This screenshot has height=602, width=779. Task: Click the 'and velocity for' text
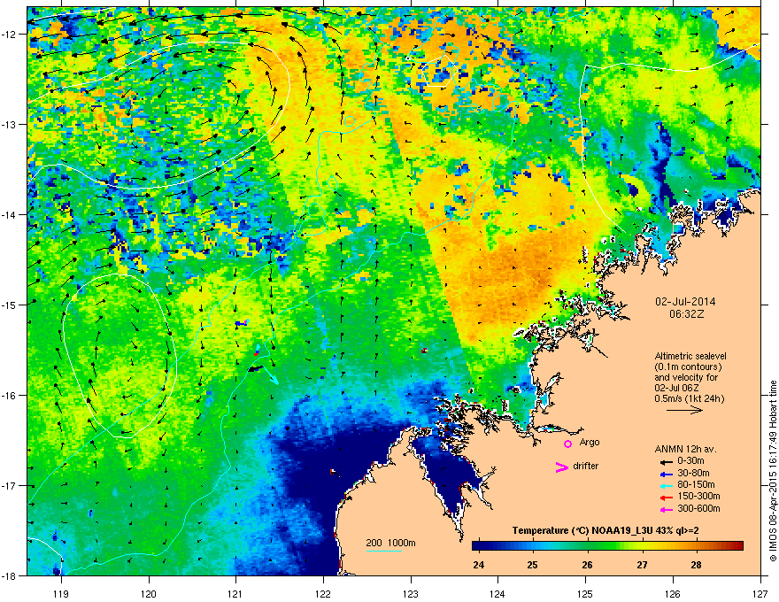[x=686, y=377]
